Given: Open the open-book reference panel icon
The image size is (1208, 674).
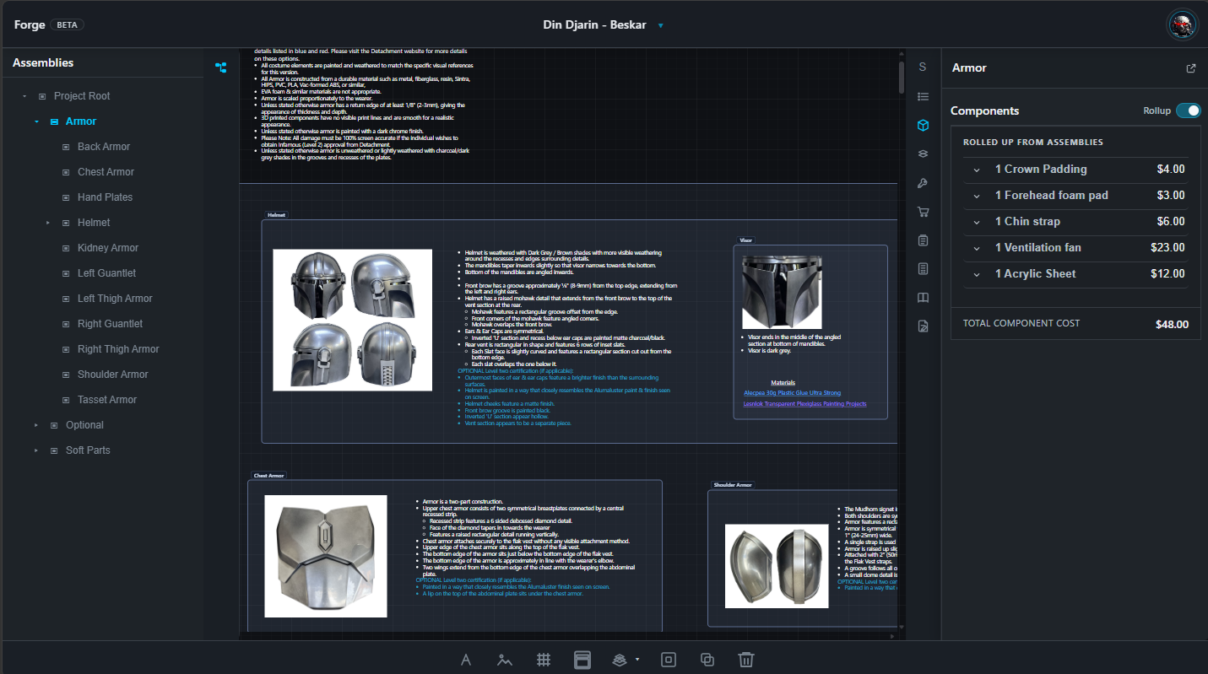Looking at the screenshot, I should [x=923, y=298].
